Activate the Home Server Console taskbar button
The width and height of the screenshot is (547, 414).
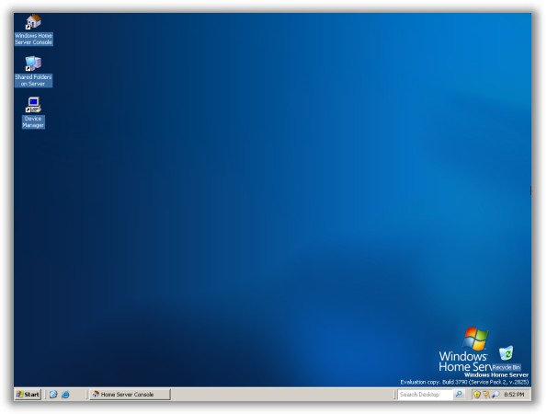[131, 395]
